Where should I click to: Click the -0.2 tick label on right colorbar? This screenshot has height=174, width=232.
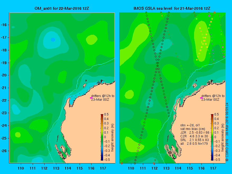[217, 146]
